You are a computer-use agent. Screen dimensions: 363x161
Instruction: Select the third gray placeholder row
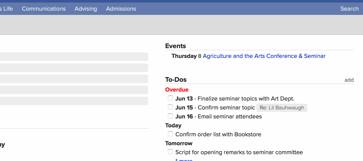(x=74, y=79)
